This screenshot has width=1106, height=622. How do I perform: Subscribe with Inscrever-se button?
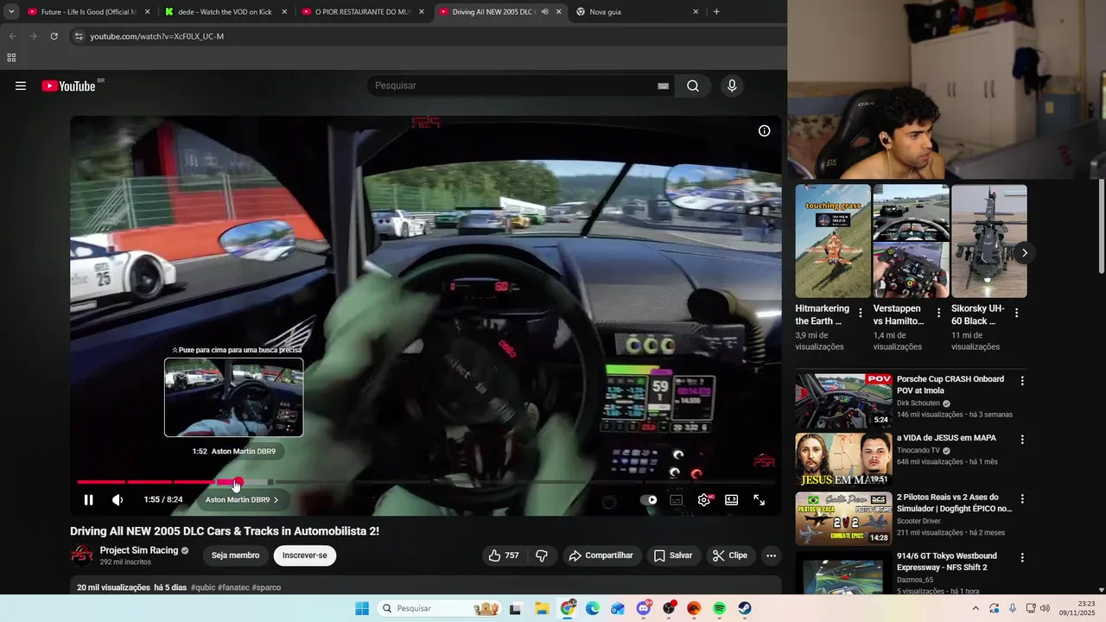(305, 555)
